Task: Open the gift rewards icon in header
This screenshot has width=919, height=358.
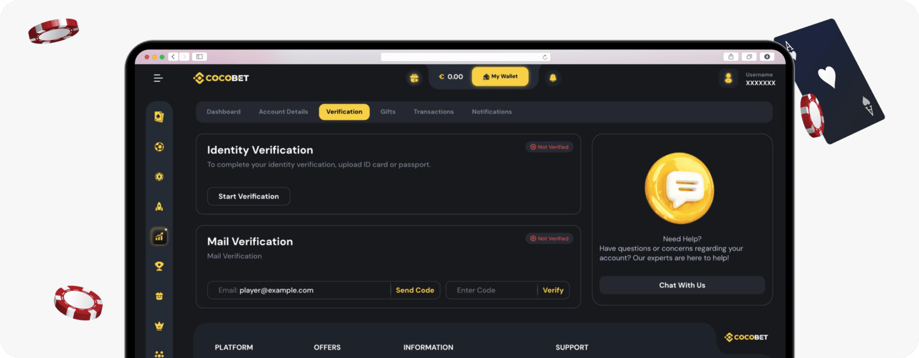Action: click(415, 78)
